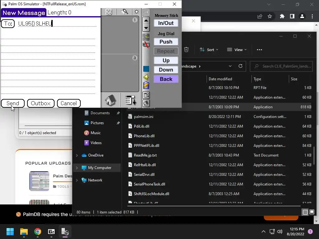The height and width of the screenshot is (239, 319).
Task: Tap the small home icon in the status strip
Action: coord(146,103)
